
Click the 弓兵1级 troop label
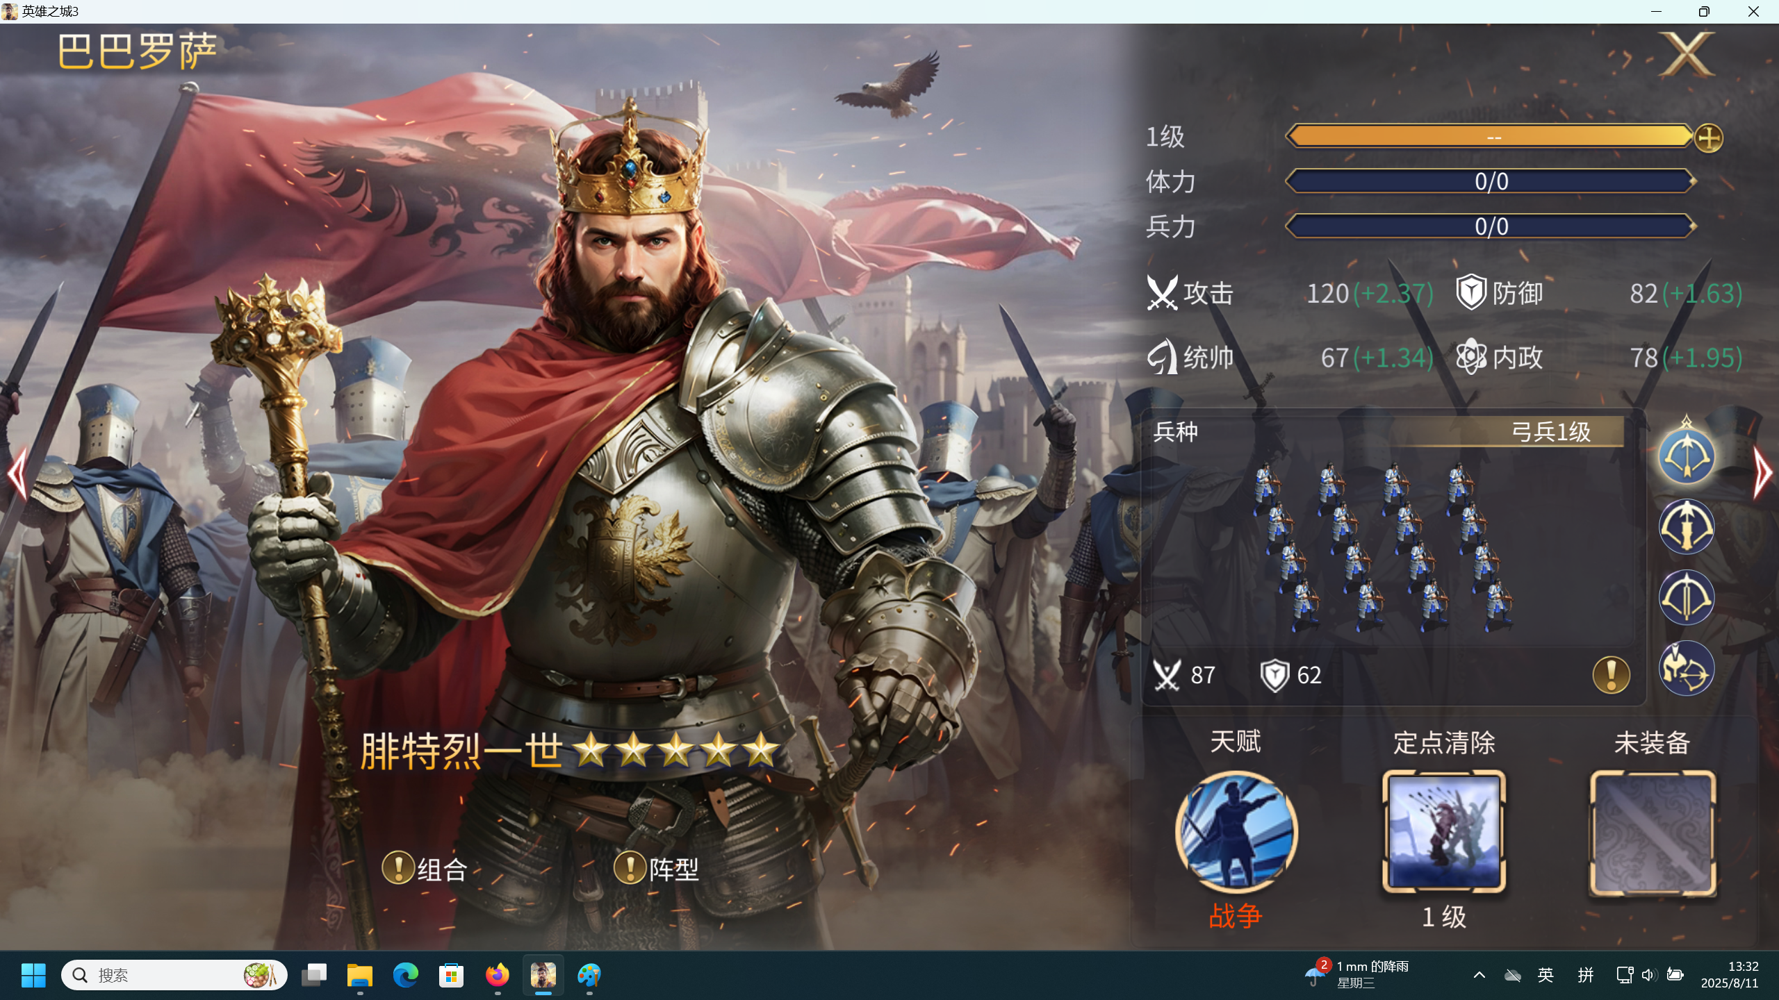click(x=1551, y=432)
